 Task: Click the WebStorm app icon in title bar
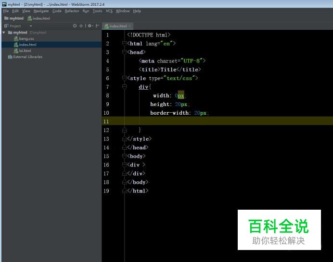pyautogui.click(x=4, y=4)
